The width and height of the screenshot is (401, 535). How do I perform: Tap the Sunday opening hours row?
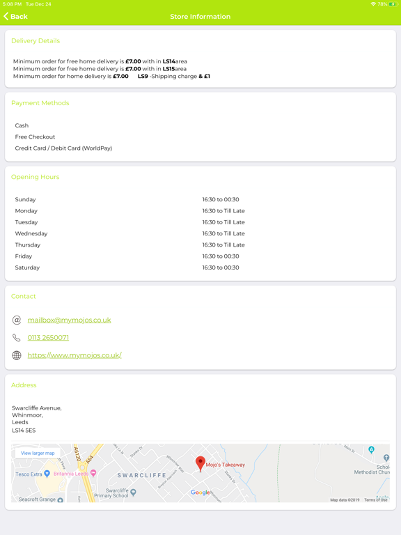pos(200,199)
